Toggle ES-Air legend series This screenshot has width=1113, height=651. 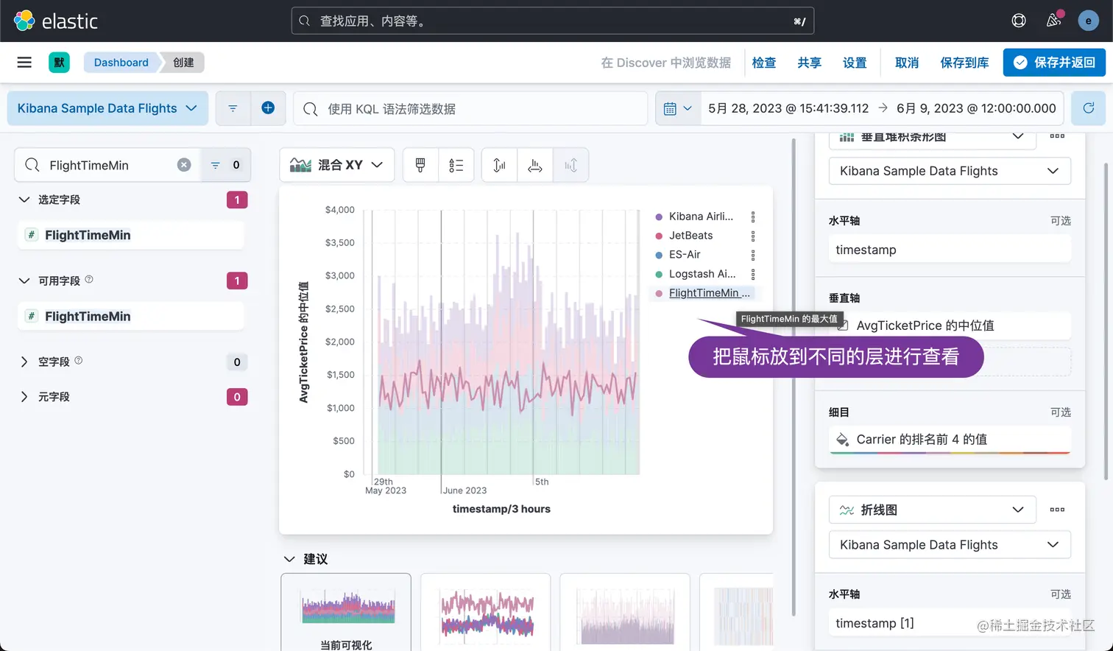coord(685,255)
